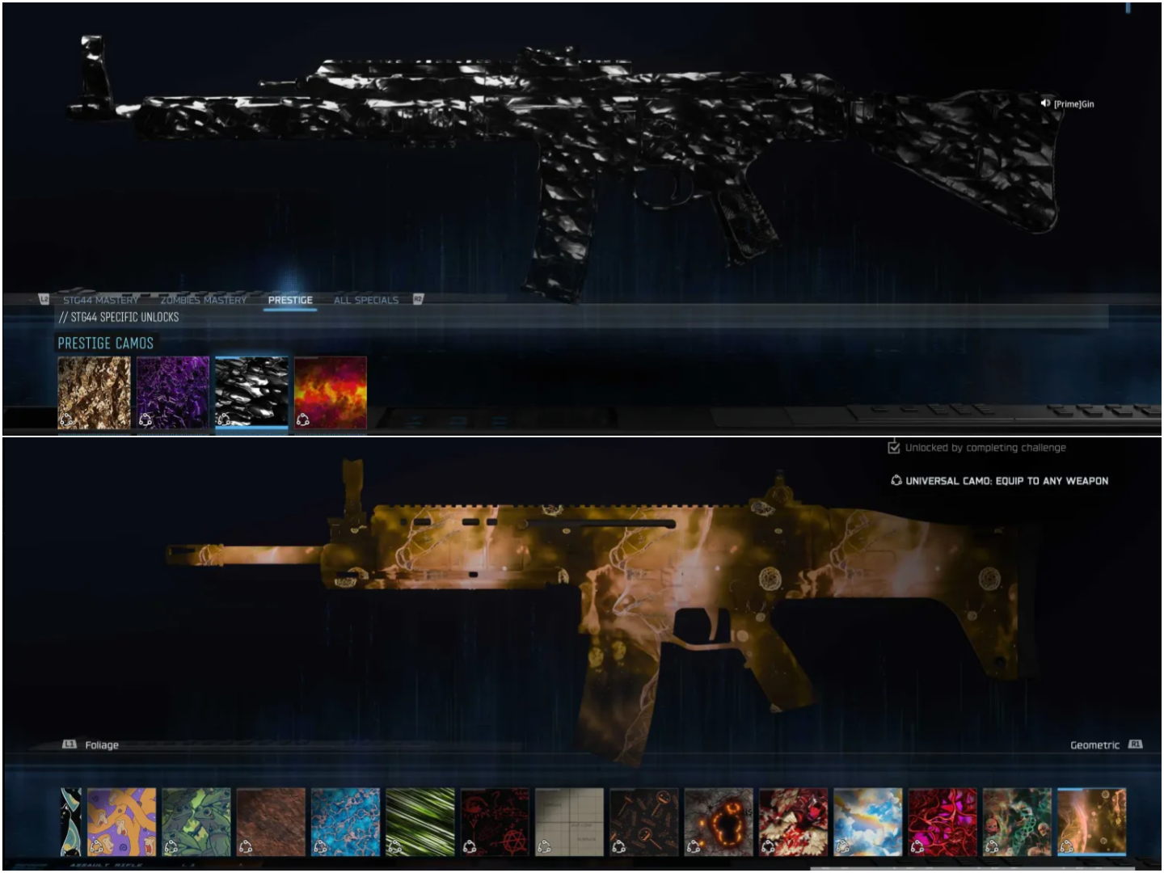Select the gold crumpled prestige camo
The image size is (1164, 873).
pyautogui.click(x=94, y=392)
